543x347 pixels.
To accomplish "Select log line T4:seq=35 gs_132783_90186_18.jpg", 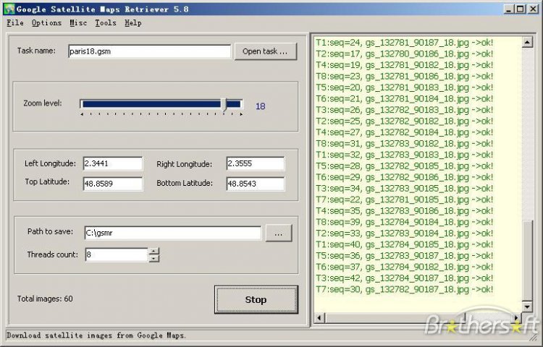I will pyautogui.click(x=404, y=211).
